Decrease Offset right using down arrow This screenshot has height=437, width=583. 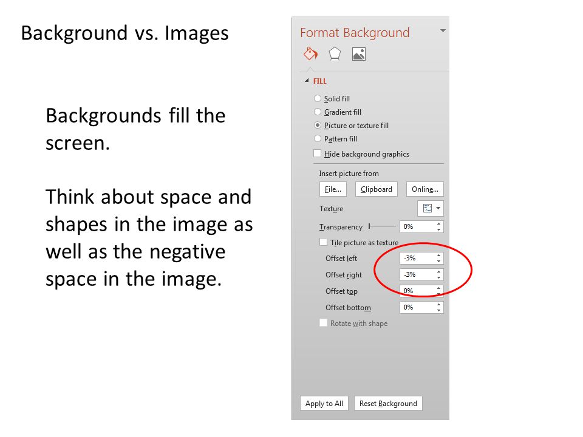point(438,277)
